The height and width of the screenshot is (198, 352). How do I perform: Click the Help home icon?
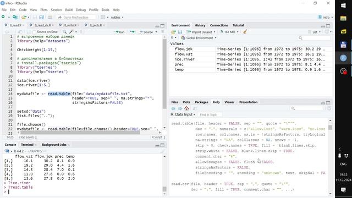point(186,108)
